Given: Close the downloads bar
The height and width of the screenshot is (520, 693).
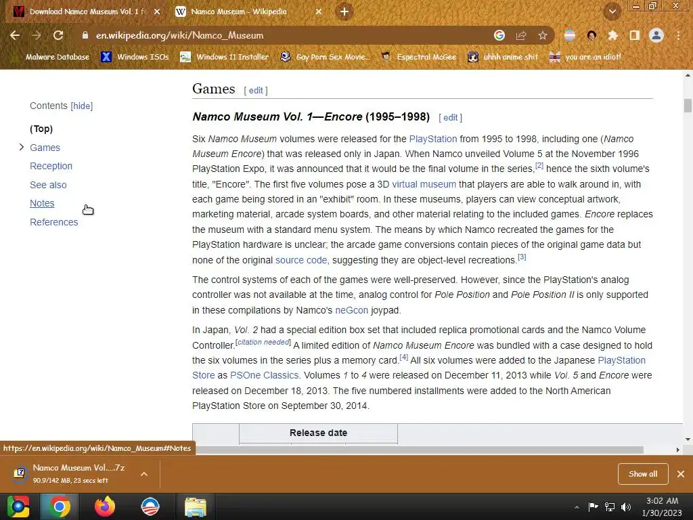Looking at the screenshot, I should [681, 474].
